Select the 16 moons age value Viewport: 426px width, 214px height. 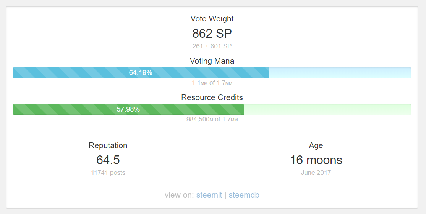(x=316, y=160)
